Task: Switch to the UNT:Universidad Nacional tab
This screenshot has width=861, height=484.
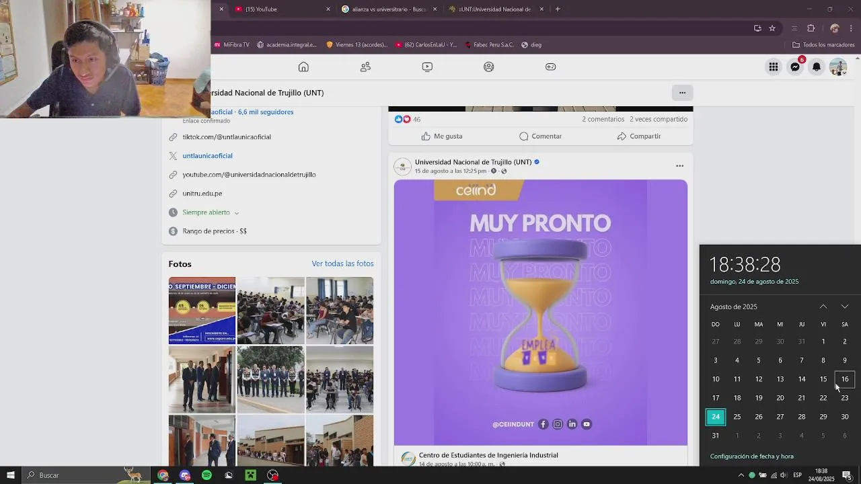Action: click(x=494, y=9)
